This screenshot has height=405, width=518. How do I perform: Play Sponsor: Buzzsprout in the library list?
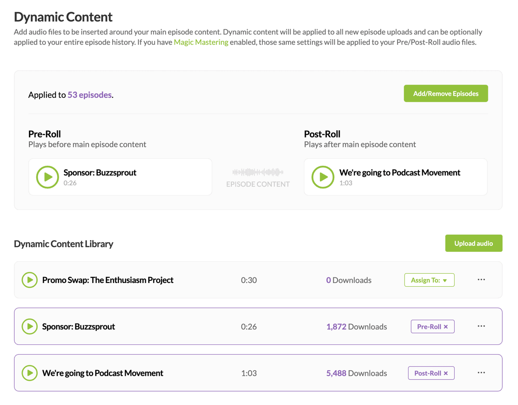tap(30, 326)
